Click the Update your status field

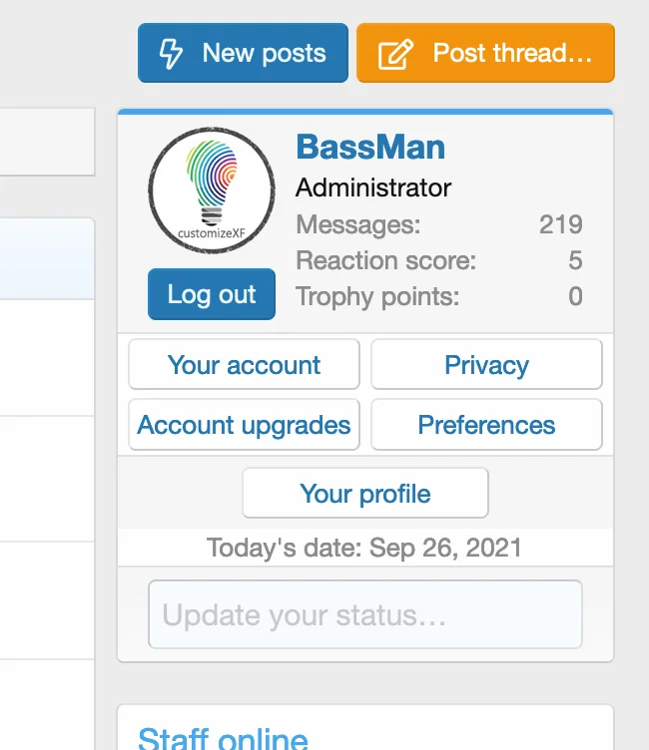pyautogui.click(x=365, y=615)
